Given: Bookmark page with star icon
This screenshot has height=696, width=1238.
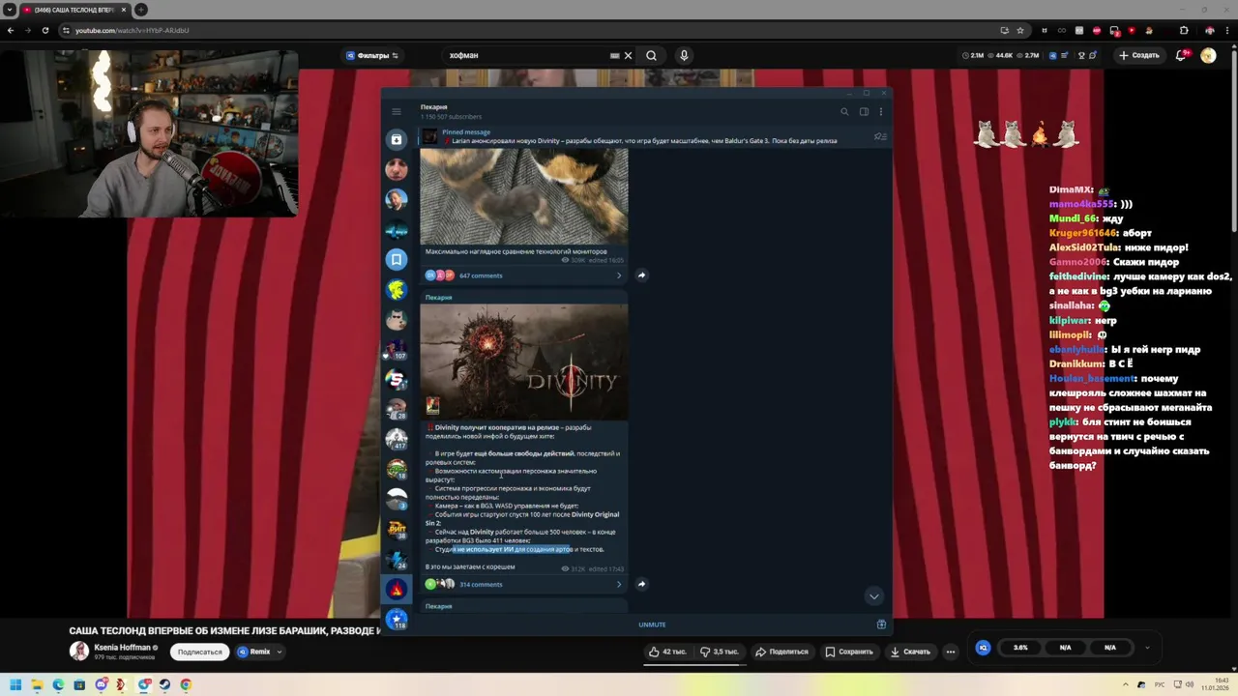Looking at the screenshot, I should pyautogui.click(x=1020, y=30).
